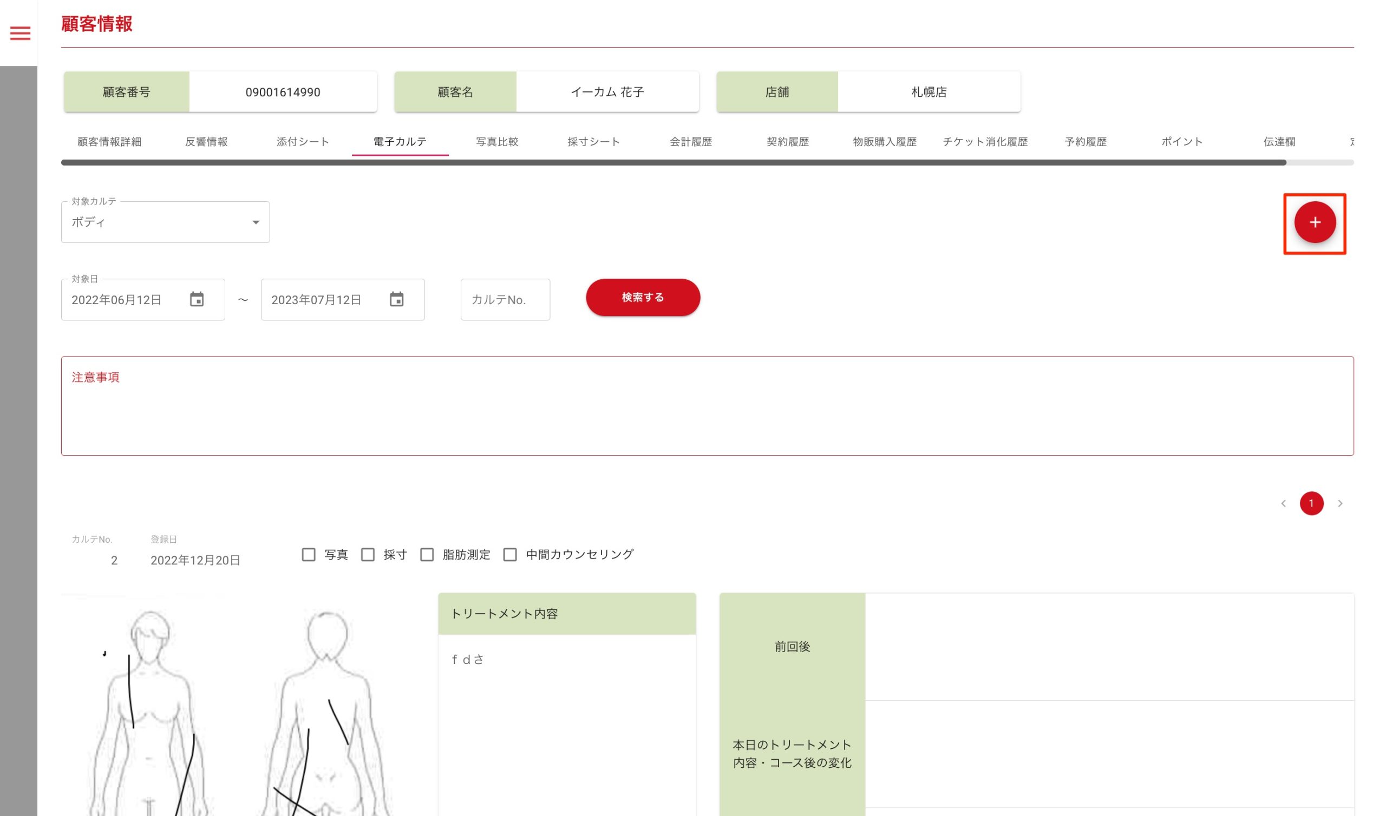1386x816 pixels.
Task: Check the 写真 checkbox
Action: 309,555
